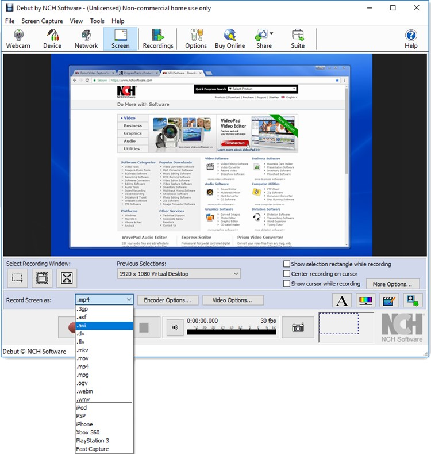Click the speaker audio button
The width and height of the screenshot is (431, 454).
pos(175,327)
